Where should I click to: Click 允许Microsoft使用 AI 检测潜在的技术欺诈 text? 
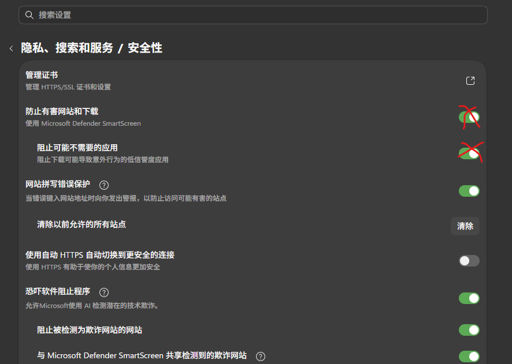92,306
